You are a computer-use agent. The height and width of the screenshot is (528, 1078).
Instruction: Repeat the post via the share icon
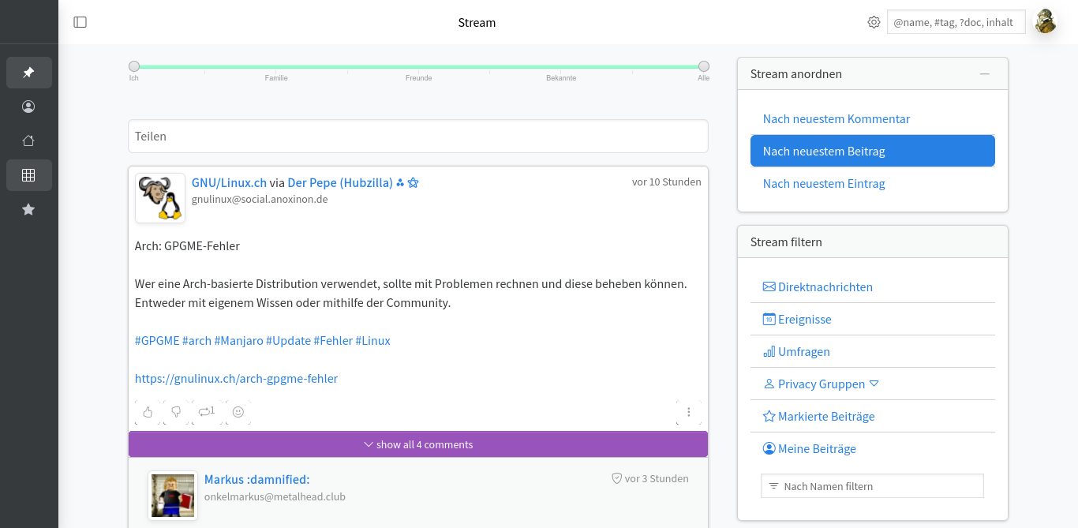[x=206, y=411]
